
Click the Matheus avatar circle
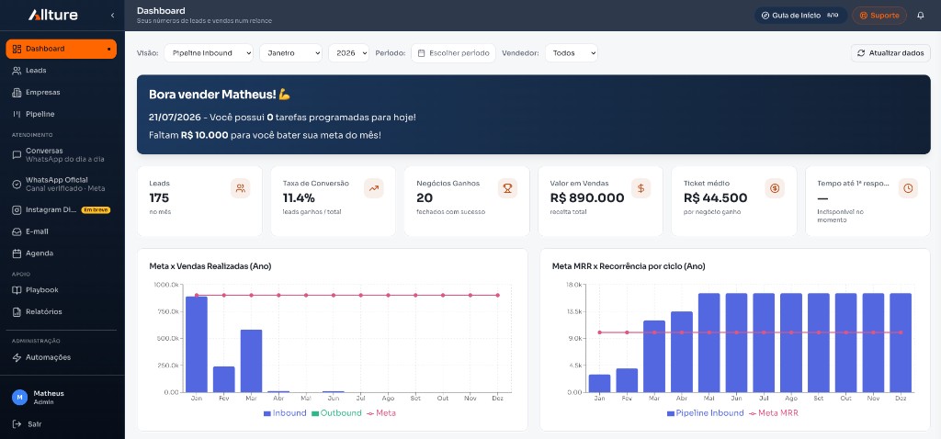pos(20,397)
